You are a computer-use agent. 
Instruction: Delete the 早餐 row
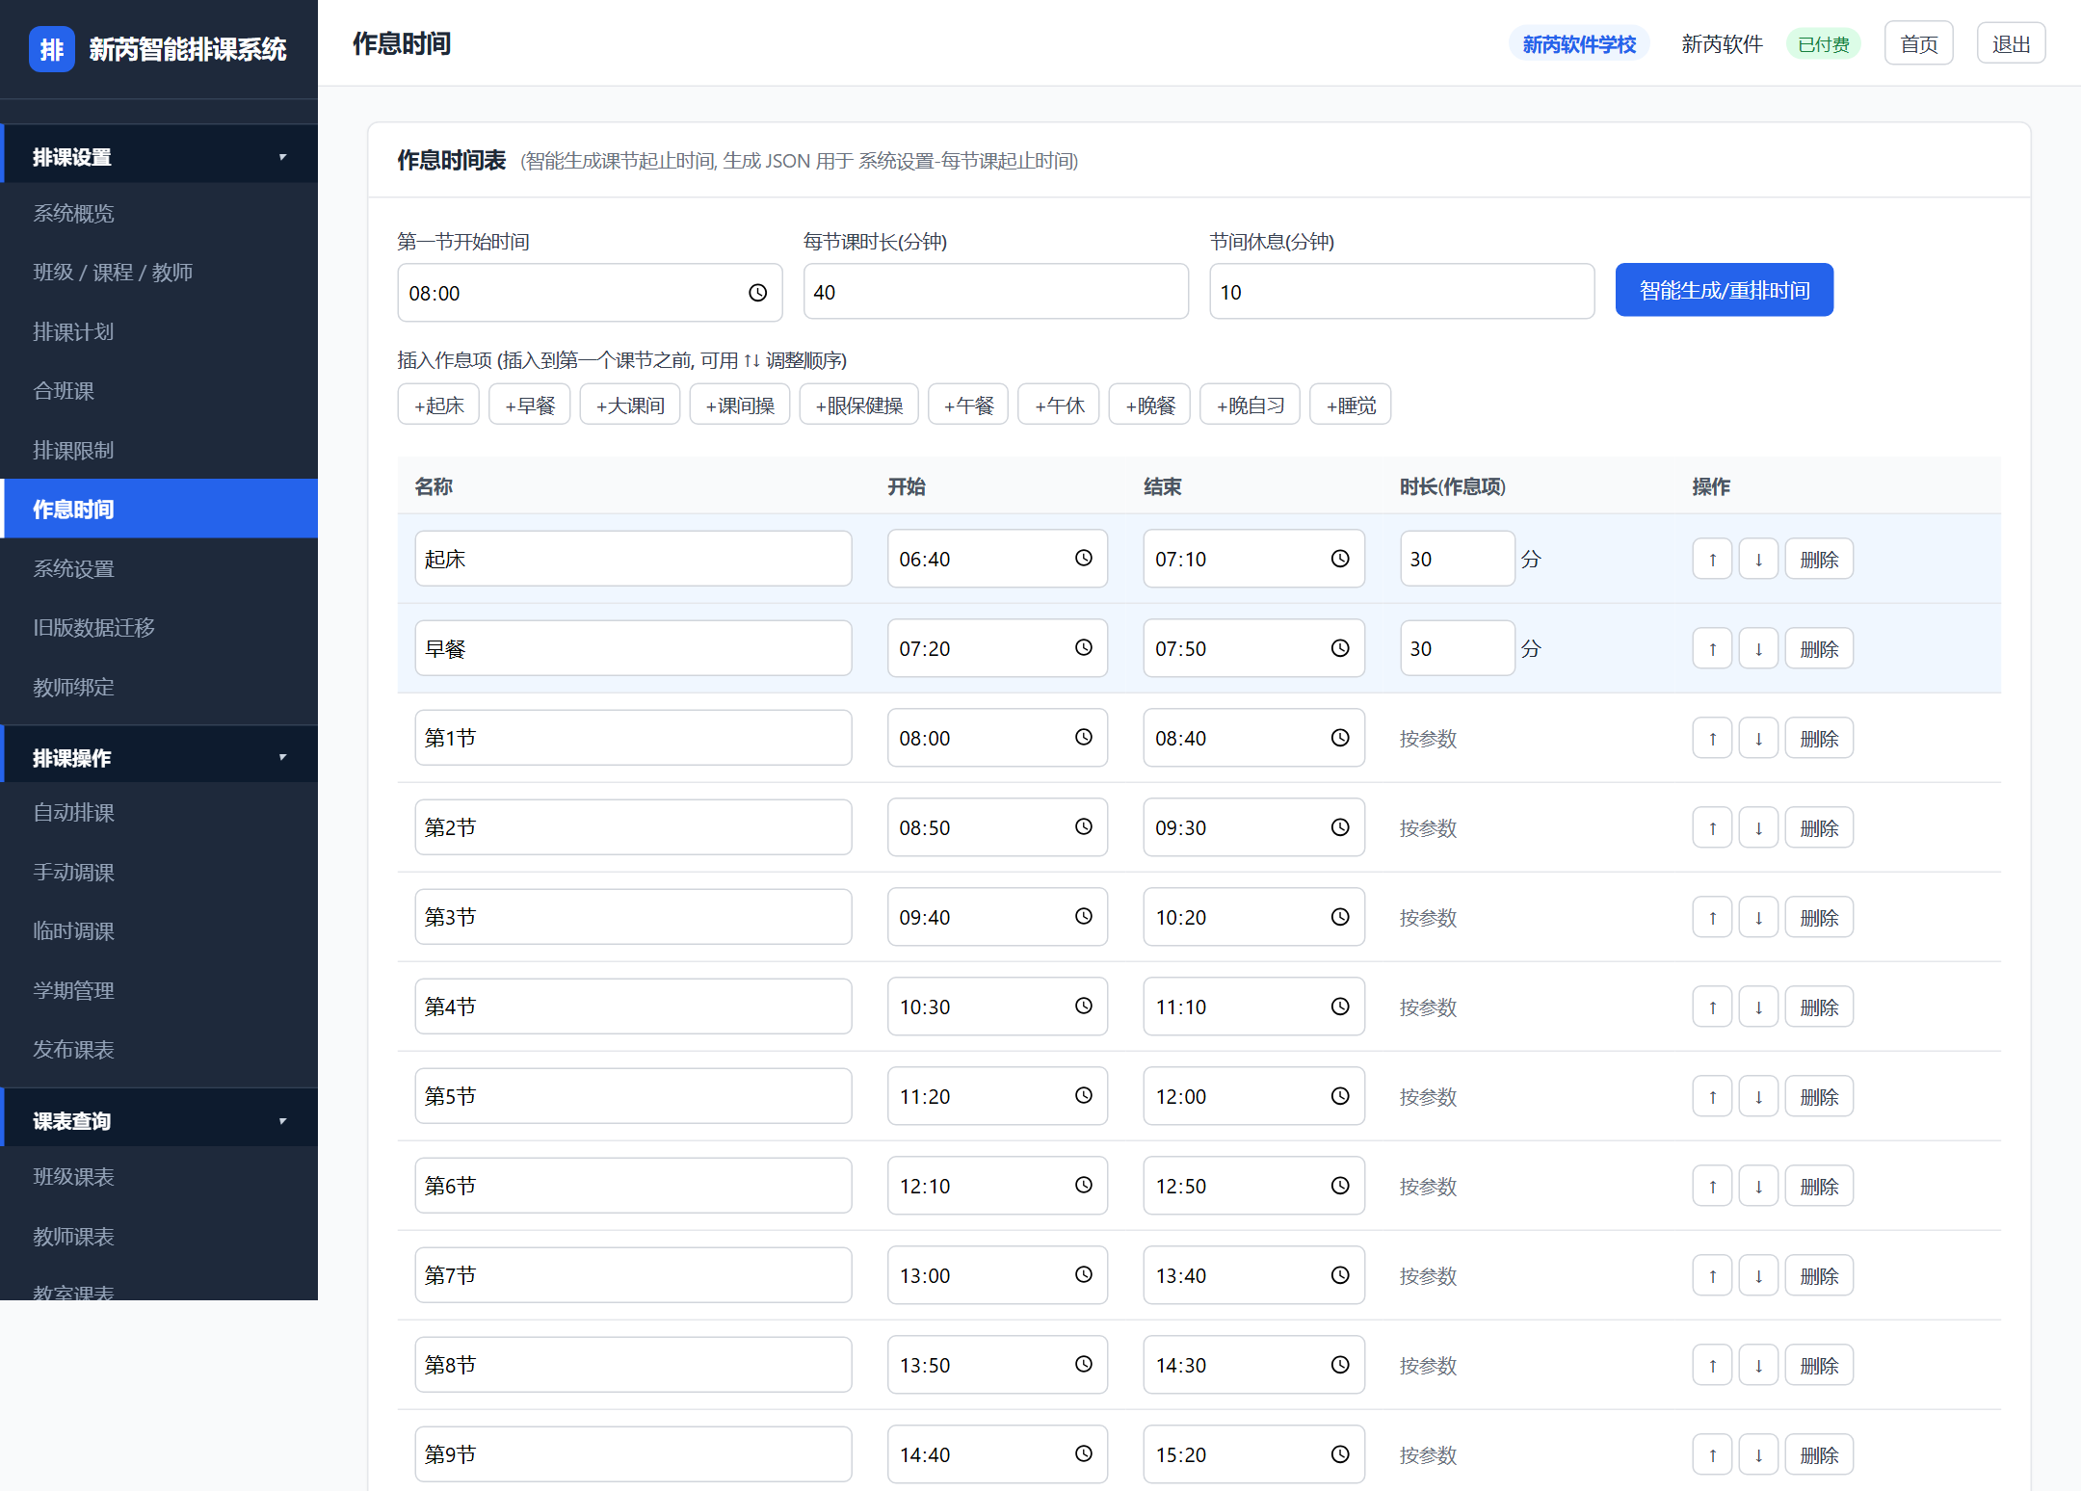pos(1819,648)
